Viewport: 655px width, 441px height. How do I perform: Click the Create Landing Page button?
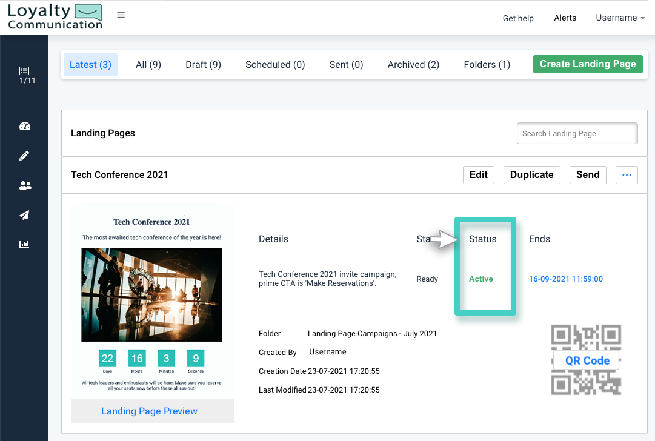pos(588,64)
